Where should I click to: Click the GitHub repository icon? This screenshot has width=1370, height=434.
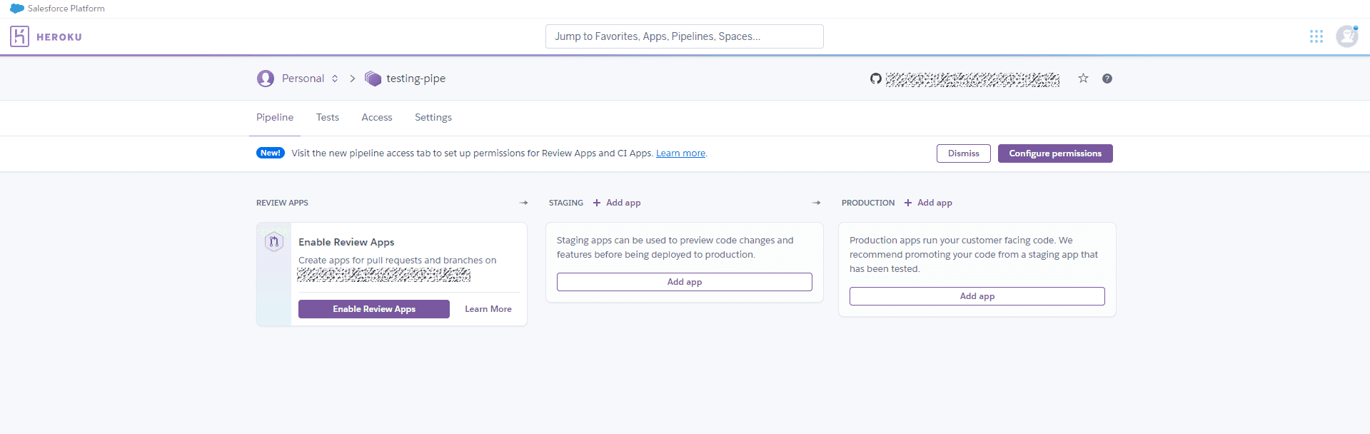(875, 79)
